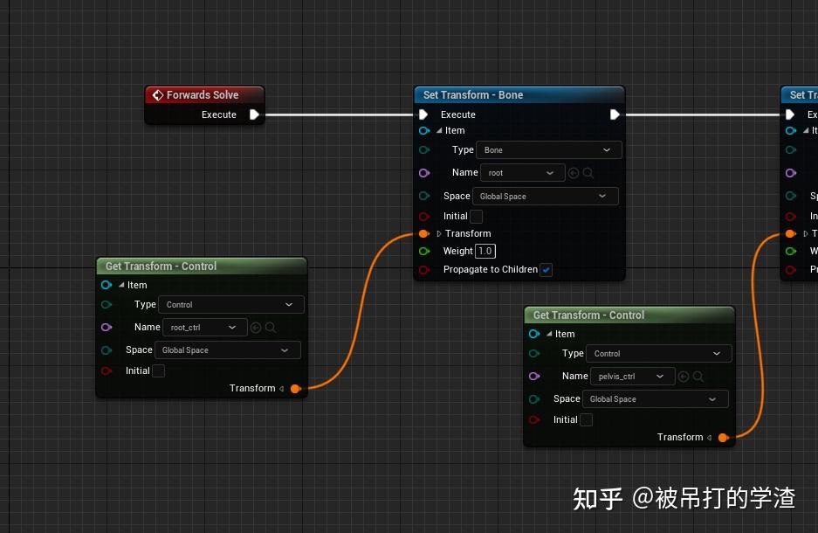Click the Forwards Solve diamond icon in the node header
The height and width of the screenshot is (533, 818).
[x=159, y=95]
